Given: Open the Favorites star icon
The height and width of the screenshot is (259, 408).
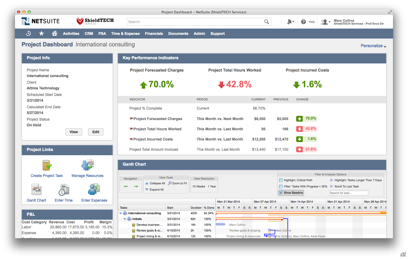Looking at the screenshot, I should [41, 33].
